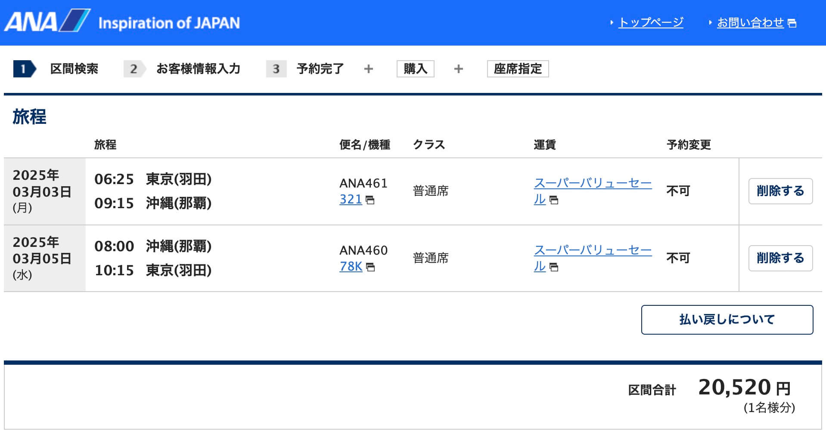Click the (1名様分) note
The image size is (826, 437).
(769, 408)
